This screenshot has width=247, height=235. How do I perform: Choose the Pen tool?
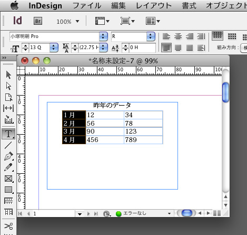8,156
